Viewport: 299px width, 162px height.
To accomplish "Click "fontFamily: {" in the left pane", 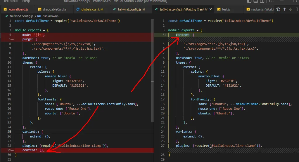I will point(50,99).
